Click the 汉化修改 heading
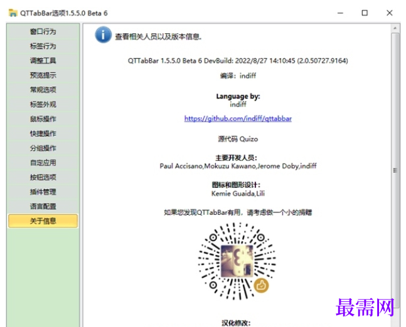The image size is (406, 327). coord(236,323)
